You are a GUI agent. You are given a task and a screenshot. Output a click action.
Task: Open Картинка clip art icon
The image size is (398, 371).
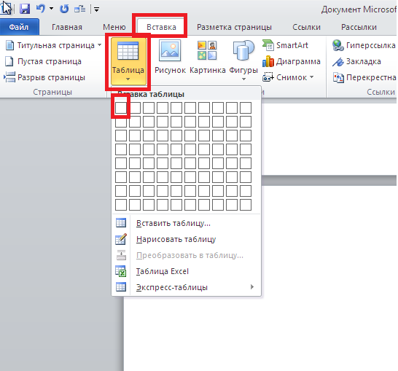click(207, 58)
